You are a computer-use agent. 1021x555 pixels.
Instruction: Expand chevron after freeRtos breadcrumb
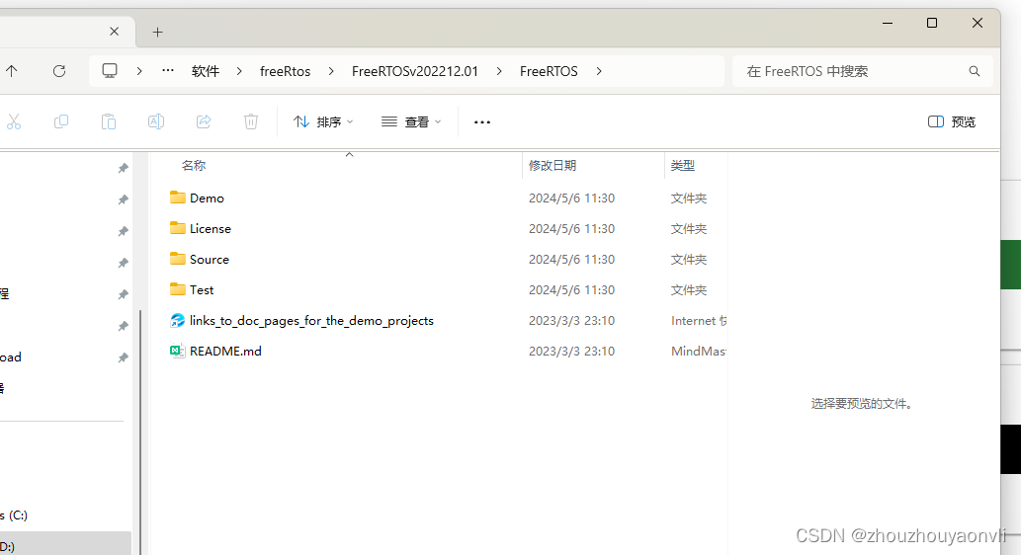331,71
